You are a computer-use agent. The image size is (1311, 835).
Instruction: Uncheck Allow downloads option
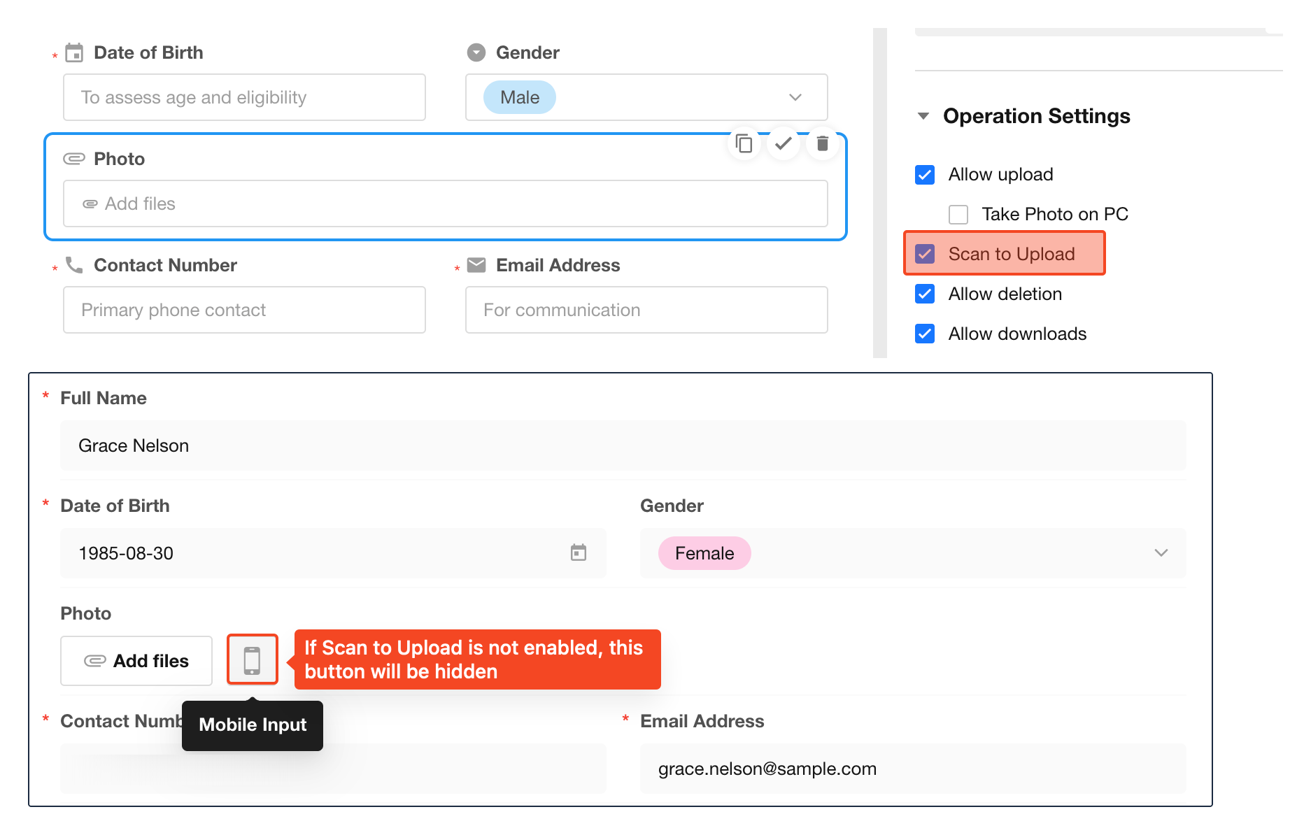(925, 334)
